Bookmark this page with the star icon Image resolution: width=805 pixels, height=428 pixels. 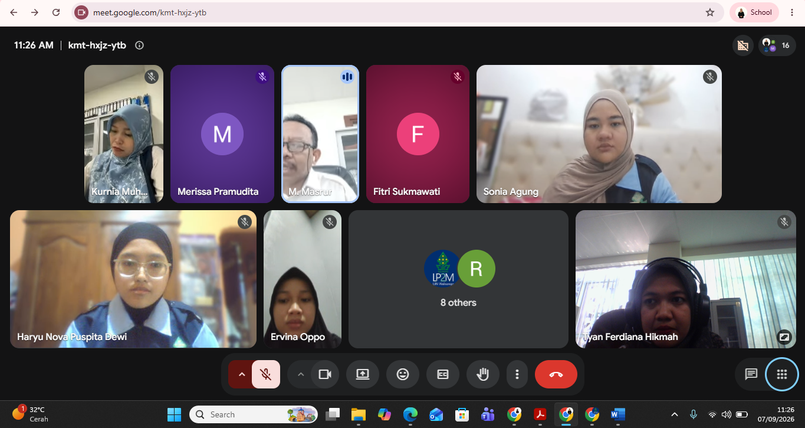(710, 12)
